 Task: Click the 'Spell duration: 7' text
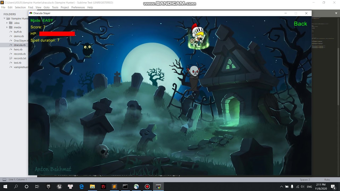pyautogui.click(x=45, y=40)
